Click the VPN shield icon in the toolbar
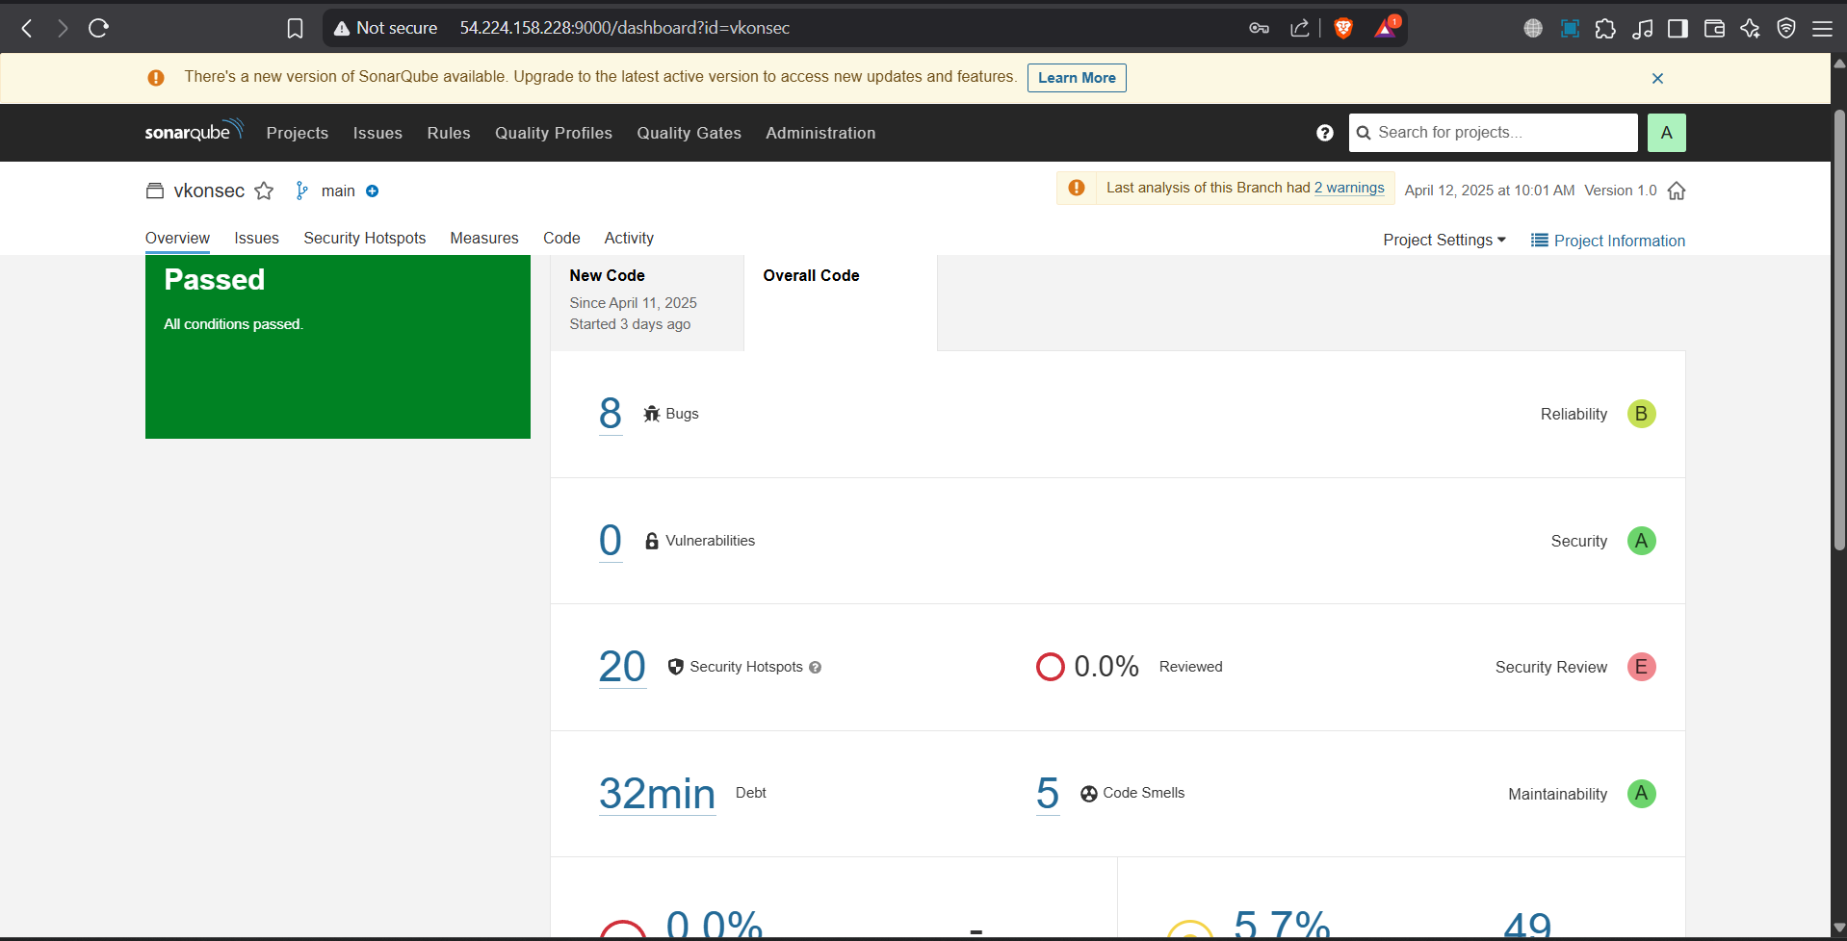 pos(1786,29)
